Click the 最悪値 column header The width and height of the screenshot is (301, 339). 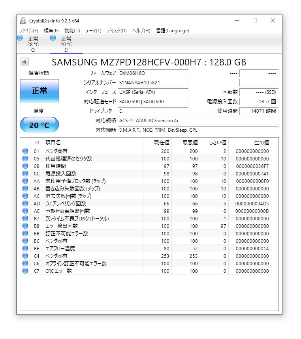(x=186, y=142)
